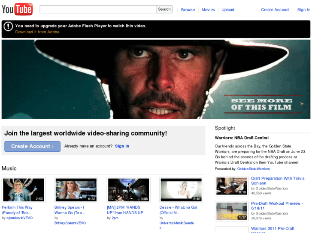The width and height of the screenshot is (312, 233).
Task: Click the Perform This Way (Parody of Bor... title
Action: coord(17,210)
